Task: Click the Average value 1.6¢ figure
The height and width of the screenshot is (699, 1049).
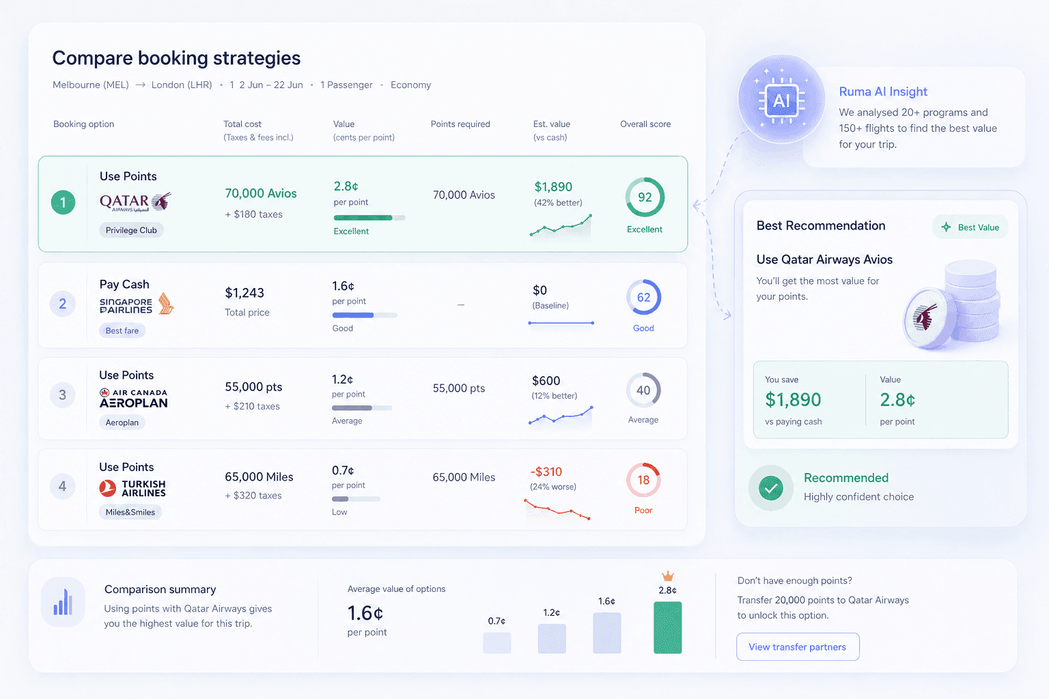Action: 365,613
